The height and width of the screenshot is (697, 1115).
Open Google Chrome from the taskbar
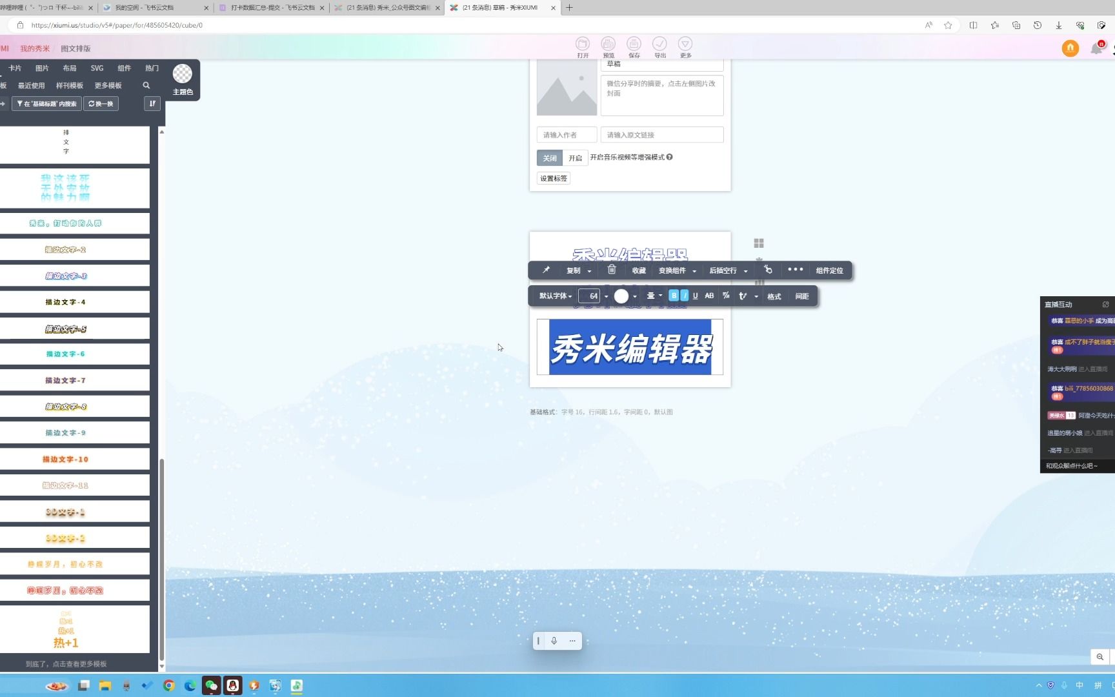click(169, 685)
